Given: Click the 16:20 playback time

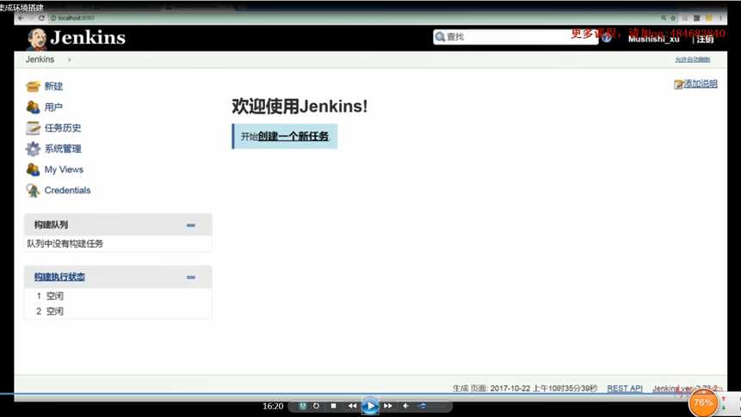Looking at the screenshot, I should tap(273, 406).
